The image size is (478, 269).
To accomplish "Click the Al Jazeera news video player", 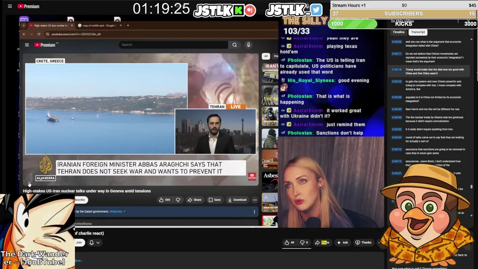I will pos(141,120).
